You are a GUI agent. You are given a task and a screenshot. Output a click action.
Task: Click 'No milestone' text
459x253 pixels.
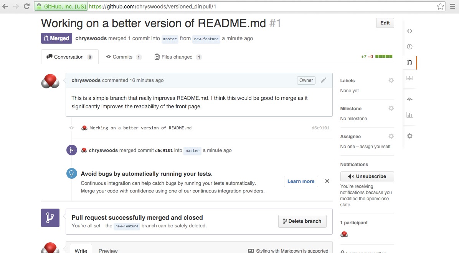pyautogui.click(x=353, y=119)
